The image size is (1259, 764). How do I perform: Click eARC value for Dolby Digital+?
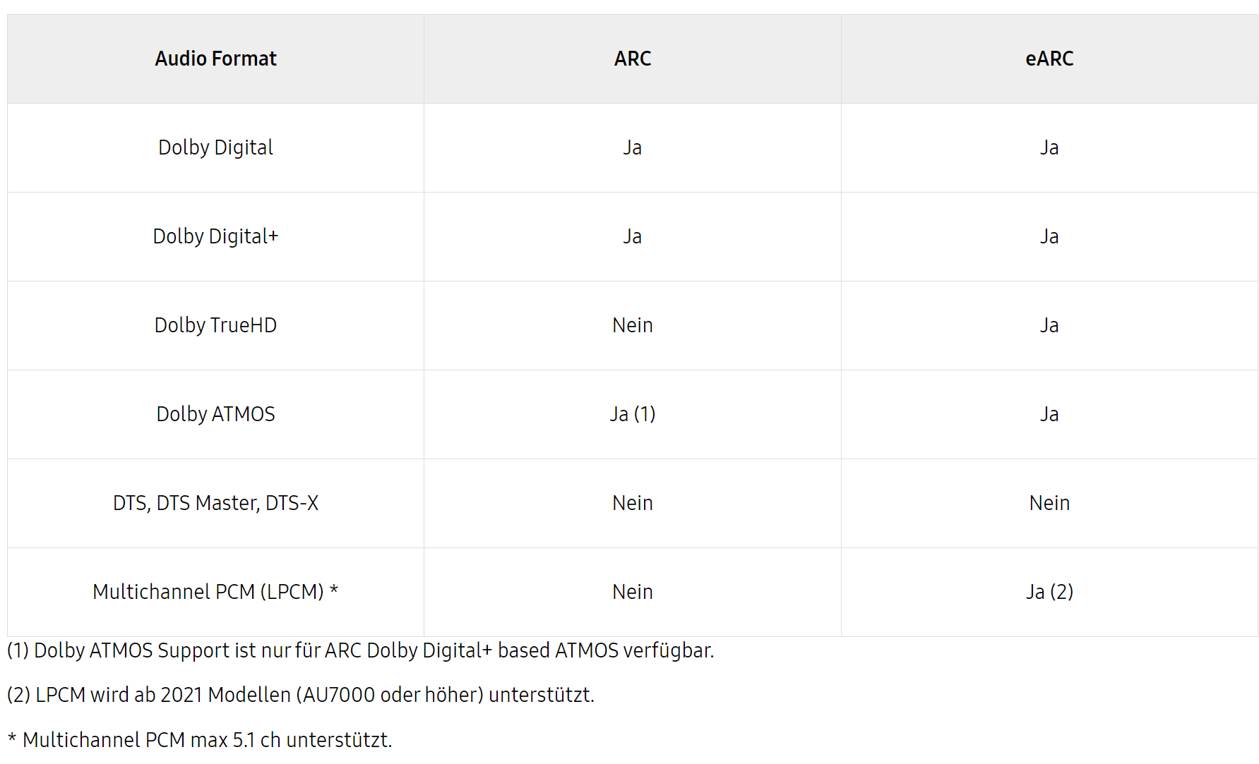click(1049, 236)
